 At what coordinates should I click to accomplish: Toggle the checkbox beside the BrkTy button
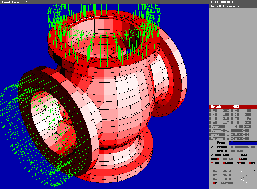[x=212, y=151]
